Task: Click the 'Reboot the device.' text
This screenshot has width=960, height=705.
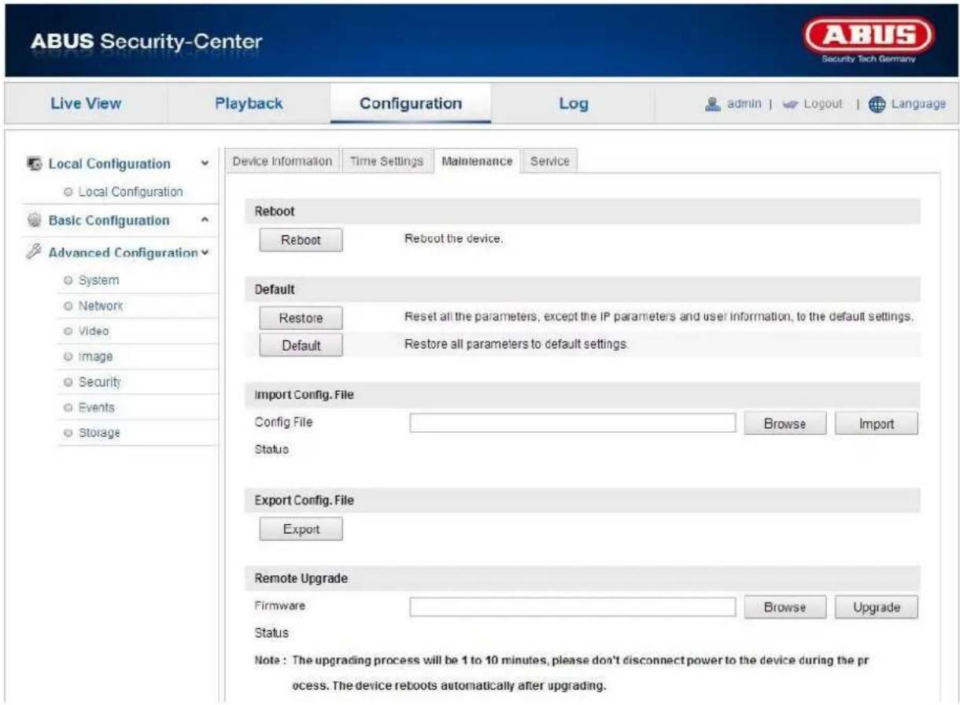Action: coord(453,238)
